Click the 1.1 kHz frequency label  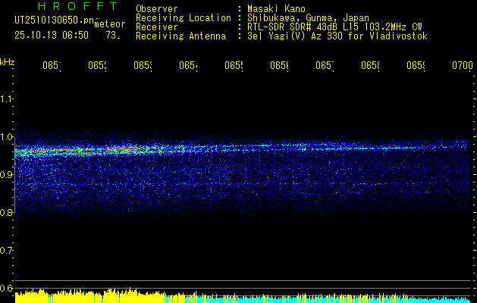coord(6,98)
